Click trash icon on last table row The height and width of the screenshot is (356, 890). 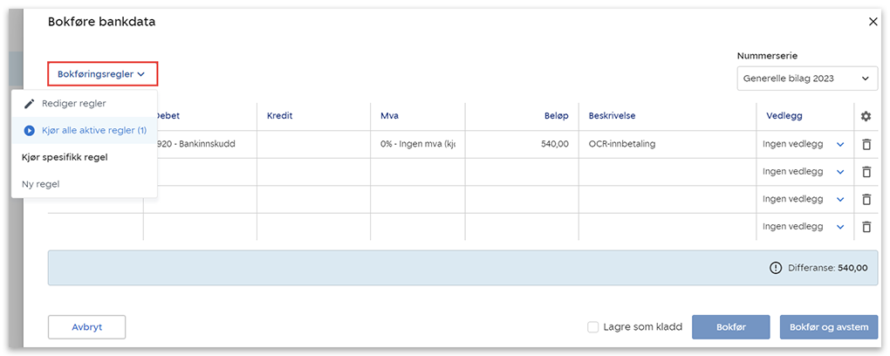point(866,226)
